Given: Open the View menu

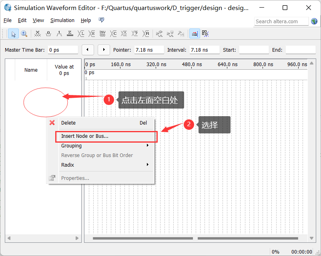Looking at the screenshot, I should (38, 20).
